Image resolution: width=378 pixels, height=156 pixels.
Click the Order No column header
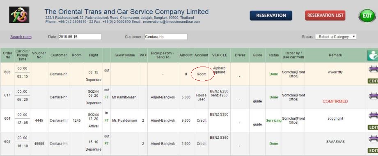[7, 55]
